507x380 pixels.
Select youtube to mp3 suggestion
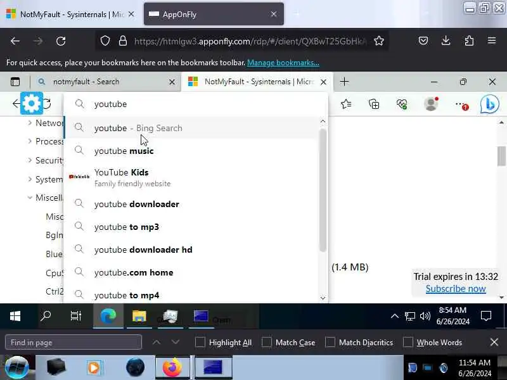(x=191, y=227)
